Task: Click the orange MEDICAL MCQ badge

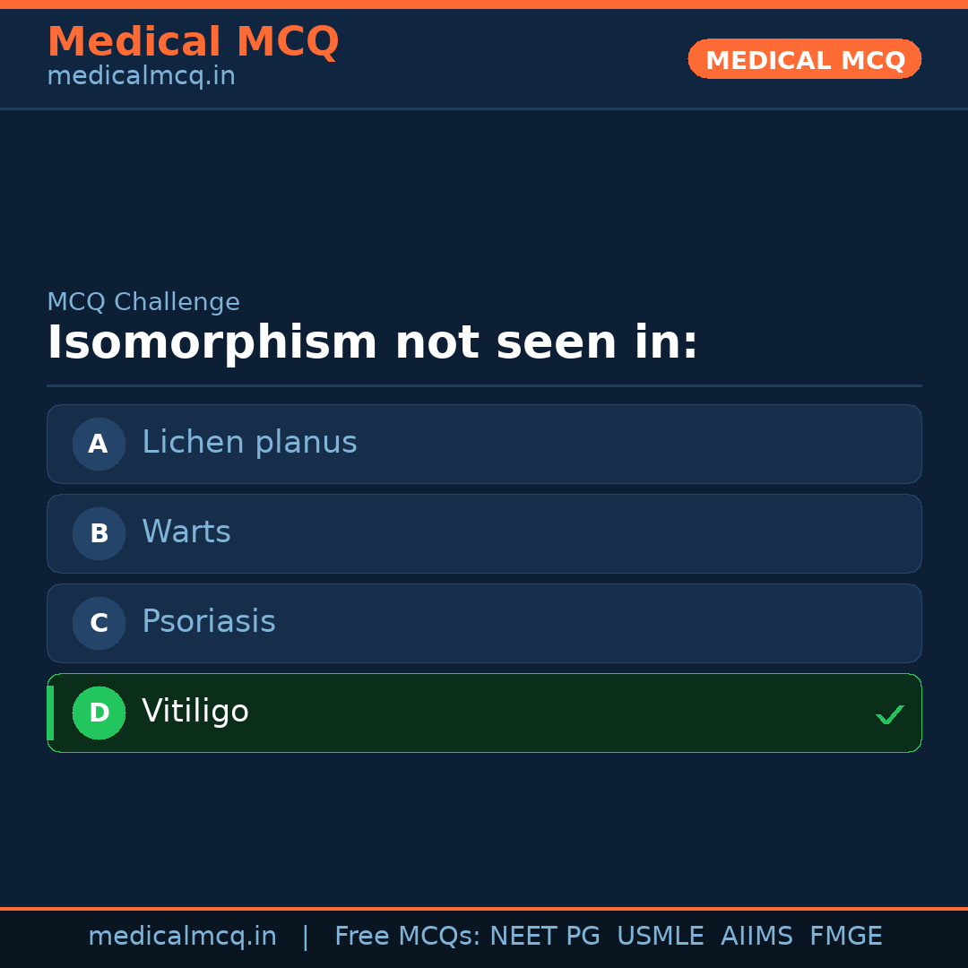Action: point(804,59)
